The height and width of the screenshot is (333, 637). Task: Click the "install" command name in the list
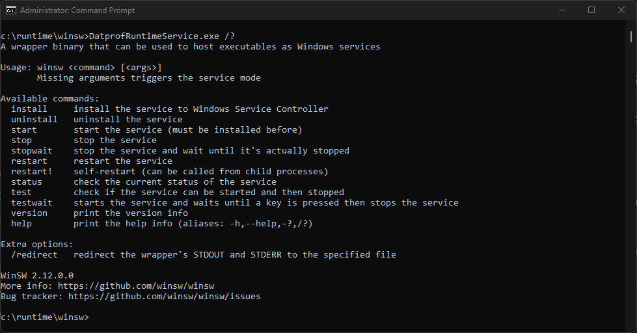(29, 109)
